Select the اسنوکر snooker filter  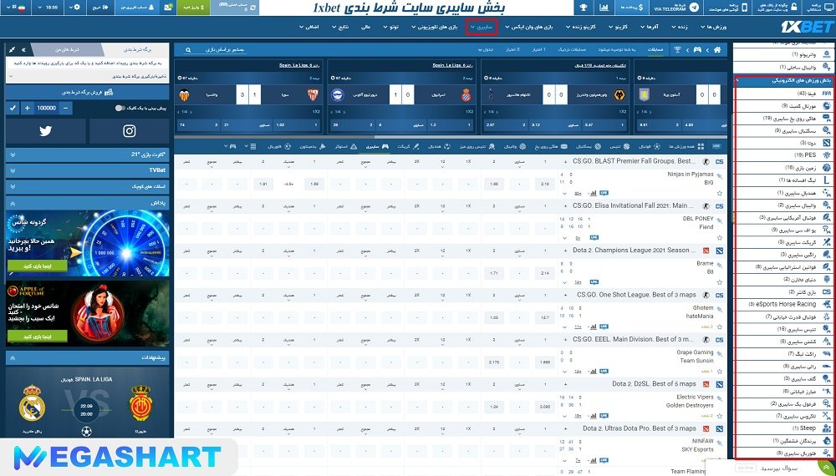tap(346, 146)
